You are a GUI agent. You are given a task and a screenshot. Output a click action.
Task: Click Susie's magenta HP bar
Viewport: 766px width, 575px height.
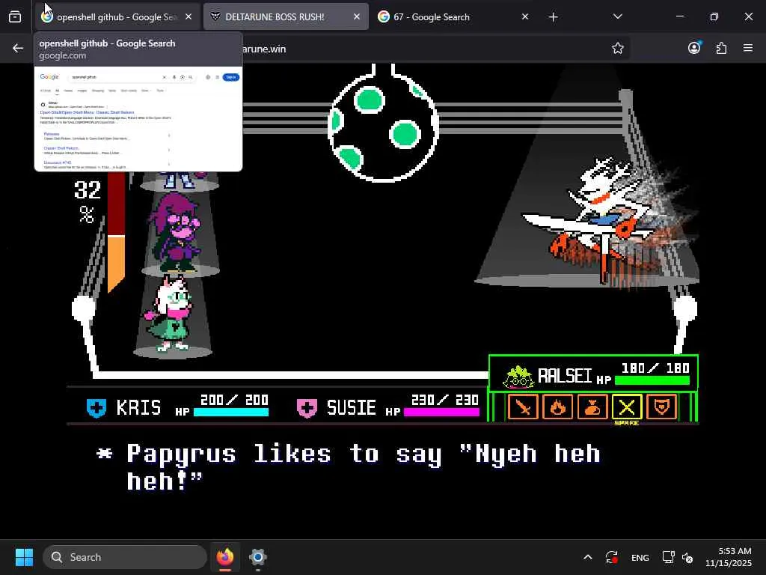[441, 413]
